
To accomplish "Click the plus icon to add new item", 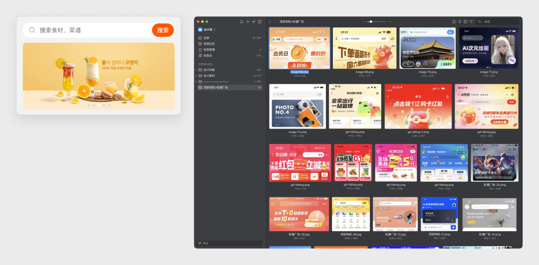I will 248,22.
